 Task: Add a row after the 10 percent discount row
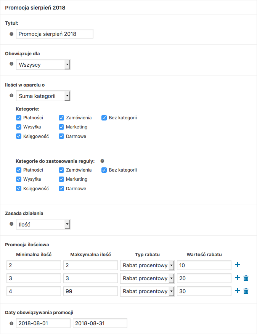point(237,265)
